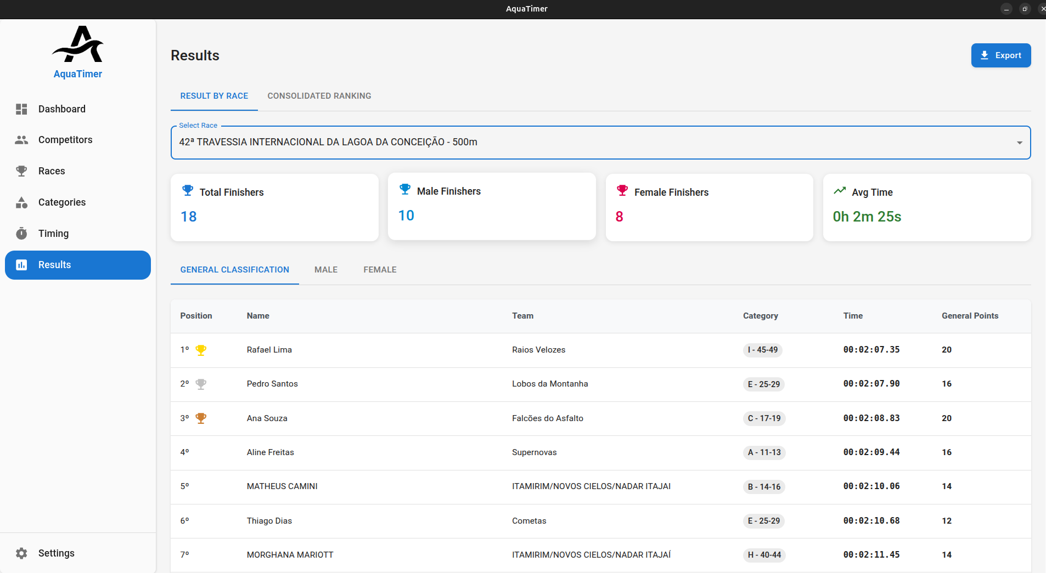Click the trend arrow icon on Avg Time card

(839, 190)
